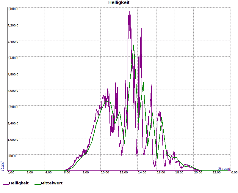Screen dimensions: 238x193
Task: Select the 2,400,0 y-axis tick label
Action: click(13, 123)
